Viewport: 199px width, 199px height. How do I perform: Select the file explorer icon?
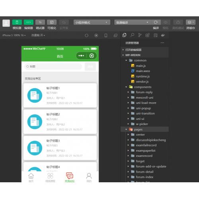(124, 35)
